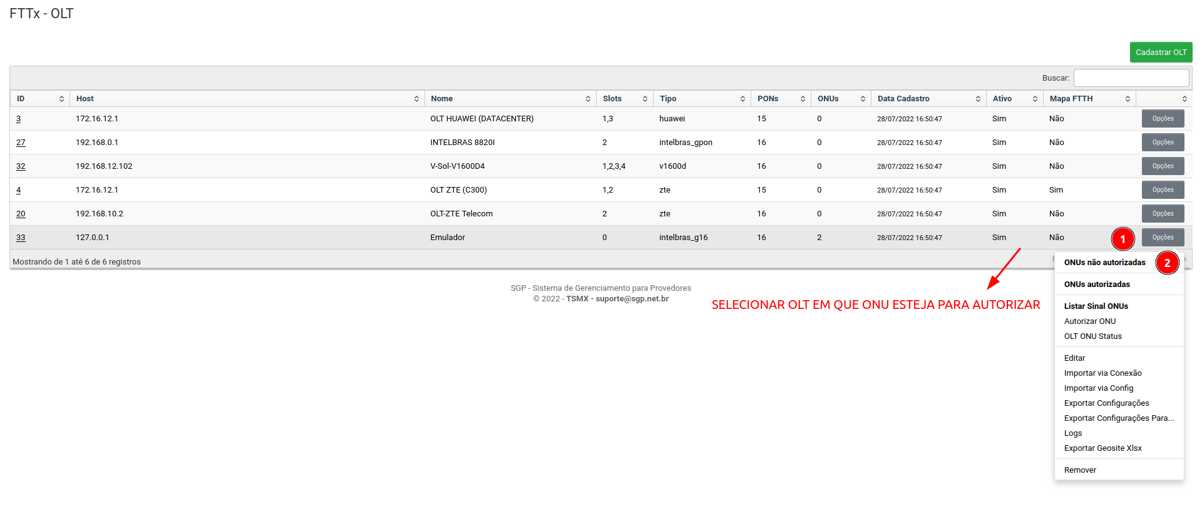1202x519 pixels.
Task: Expand Opções for OLT ZTE (C300)
Action: click(1163, 190)
